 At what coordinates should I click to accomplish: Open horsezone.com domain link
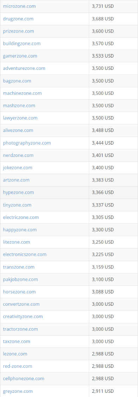pos(19,292)
